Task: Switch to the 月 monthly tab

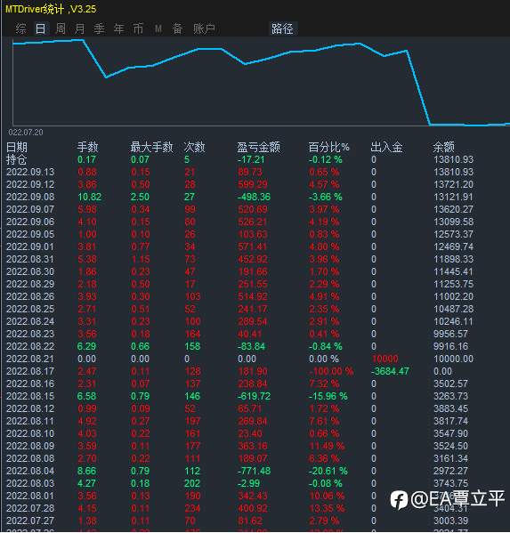Action: tap(79, 28)
